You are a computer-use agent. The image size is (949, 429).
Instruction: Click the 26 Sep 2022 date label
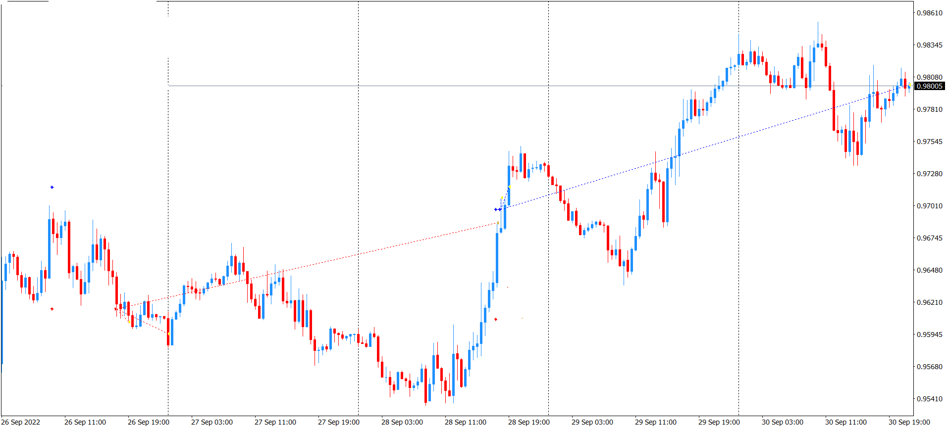click(21, 422)
